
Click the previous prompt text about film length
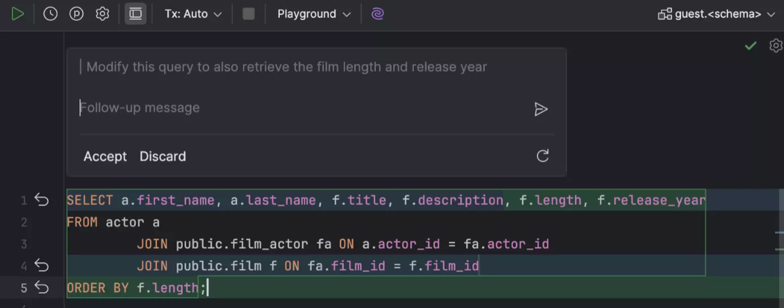[286, 67]
